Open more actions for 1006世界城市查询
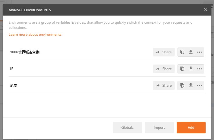Viewport: 214px width, 140px height. pyautogui.click(x=199, y=52)
